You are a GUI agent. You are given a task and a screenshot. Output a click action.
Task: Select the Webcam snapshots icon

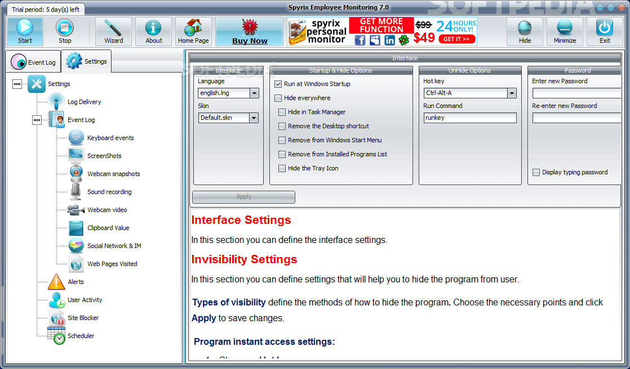click(76, 174)
